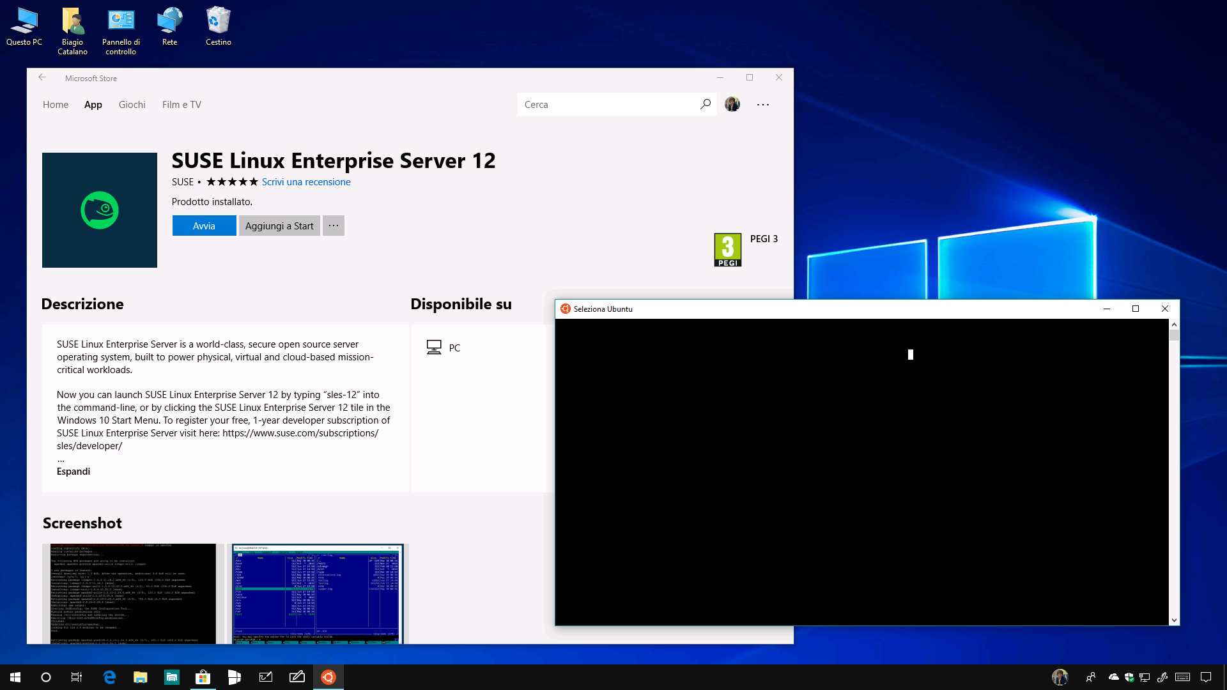This screenshot has height=690, width=1227.
Task: Open Cortana circle in taskbar
Action: (x=46, y=677)
